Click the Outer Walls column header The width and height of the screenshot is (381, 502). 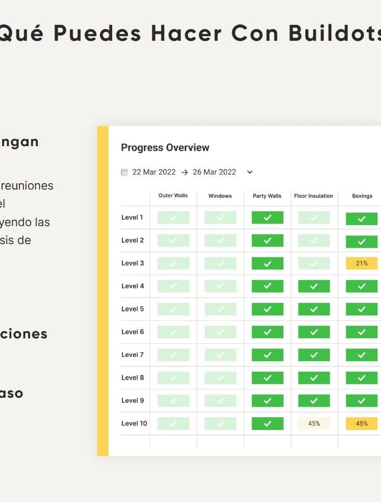[x=173, y=195]
